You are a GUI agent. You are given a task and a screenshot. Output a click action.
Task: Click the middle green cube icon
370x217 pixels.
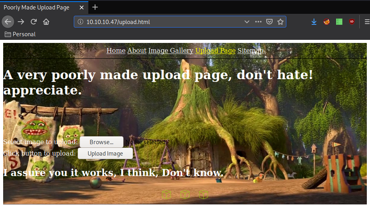tap(185, 195)
